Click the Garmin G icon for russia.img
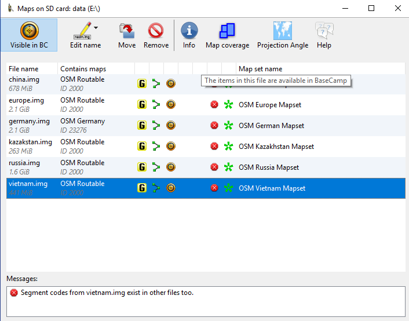 pos(142,167)
